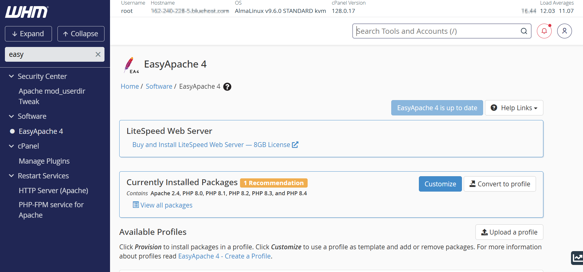This screenshot has height=272, width=583.
Task: Collapse the cPanel sidebar section
Action: pyautogui.click(x=11, y=146)
